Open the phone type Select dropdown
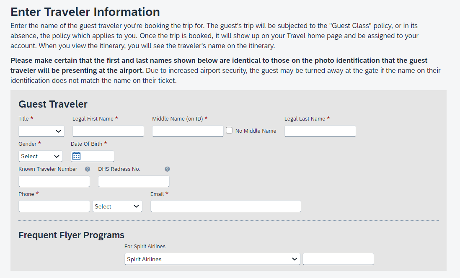Viewport: 460px width, 278px height. pyautogui.click(x=117, y=206)
